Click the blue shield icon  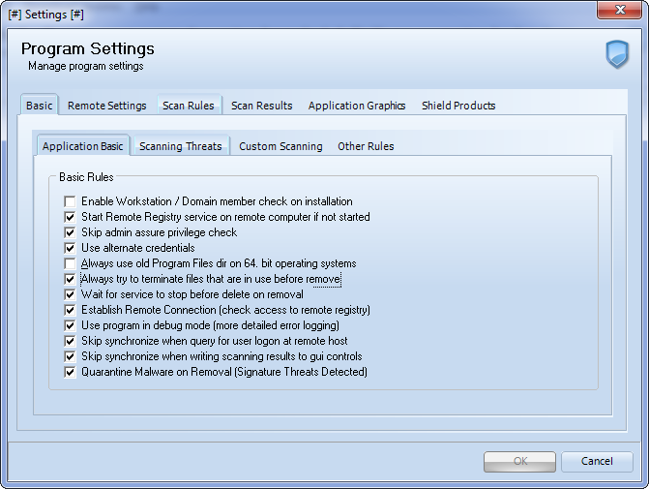(616, 54)
